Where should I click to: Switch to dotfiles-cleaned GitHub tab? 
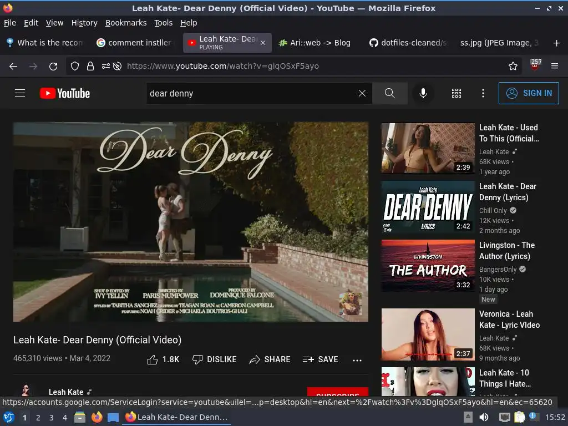click(x=408, y=43)
